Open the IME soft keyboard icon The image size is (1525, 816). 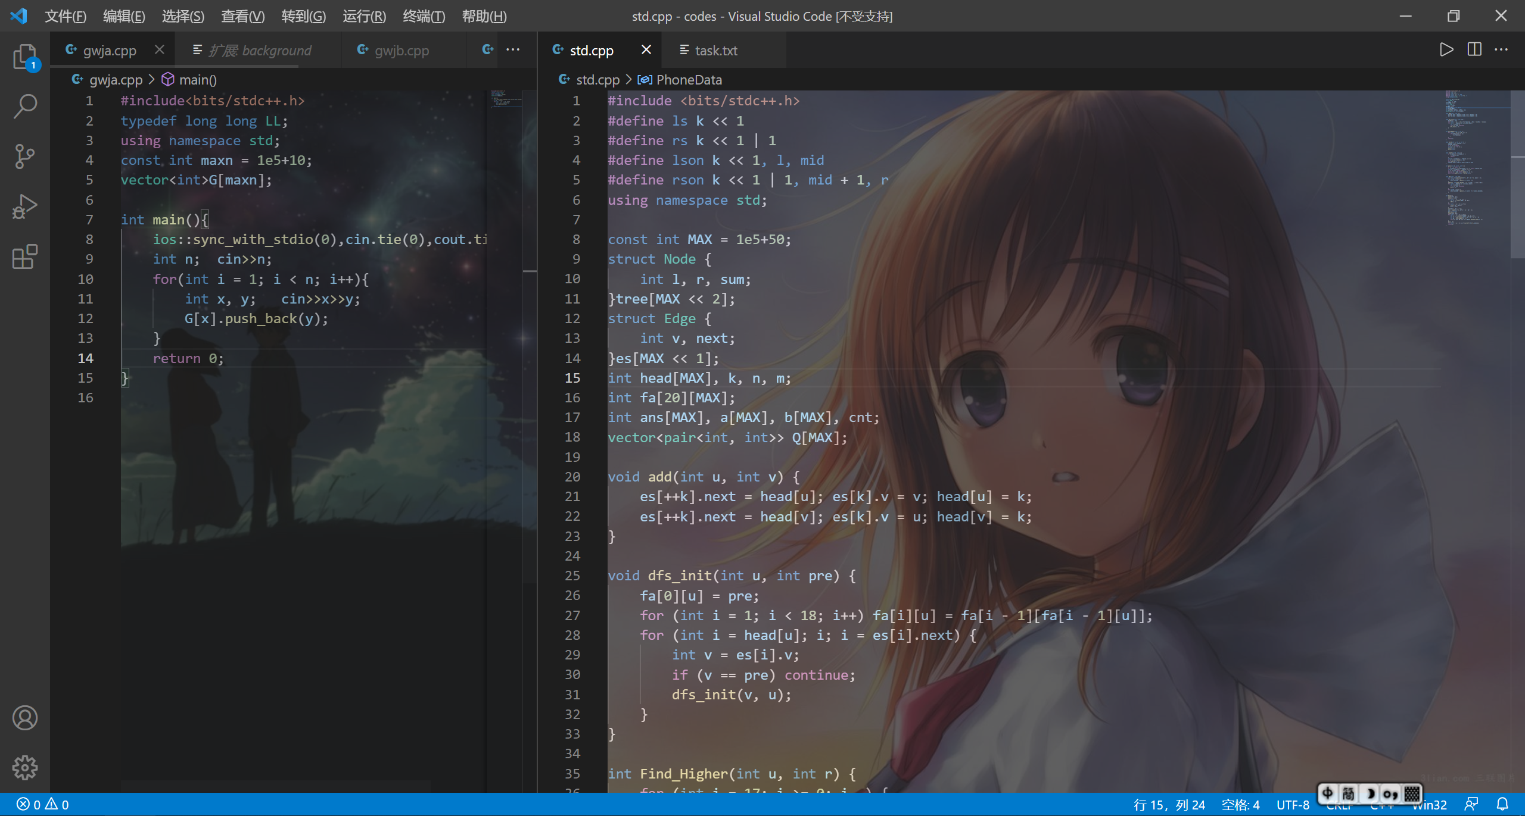coord(1412,793)
